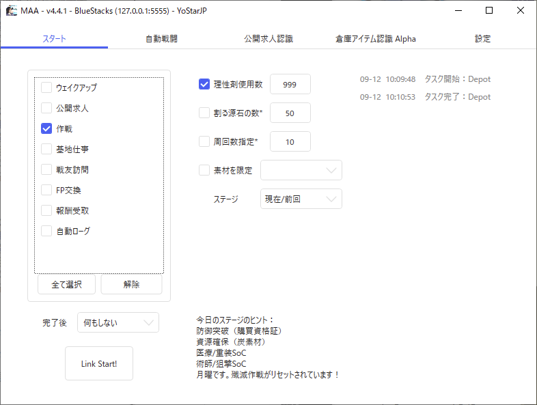Enable the 基地仕事 checkbox
Screen dimensions: 537x405
click(46, 149)
